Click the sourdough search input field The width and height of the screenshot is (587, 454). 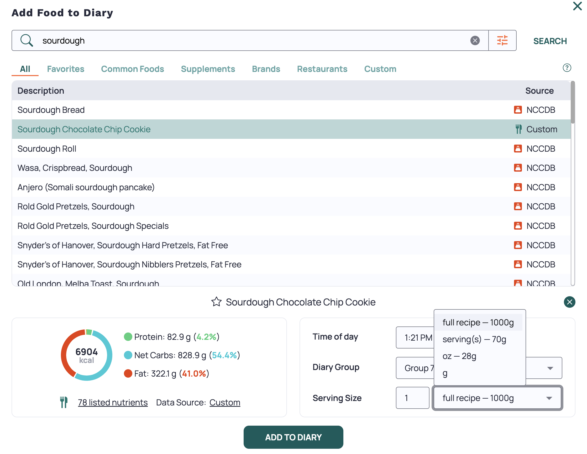[250, 41]
